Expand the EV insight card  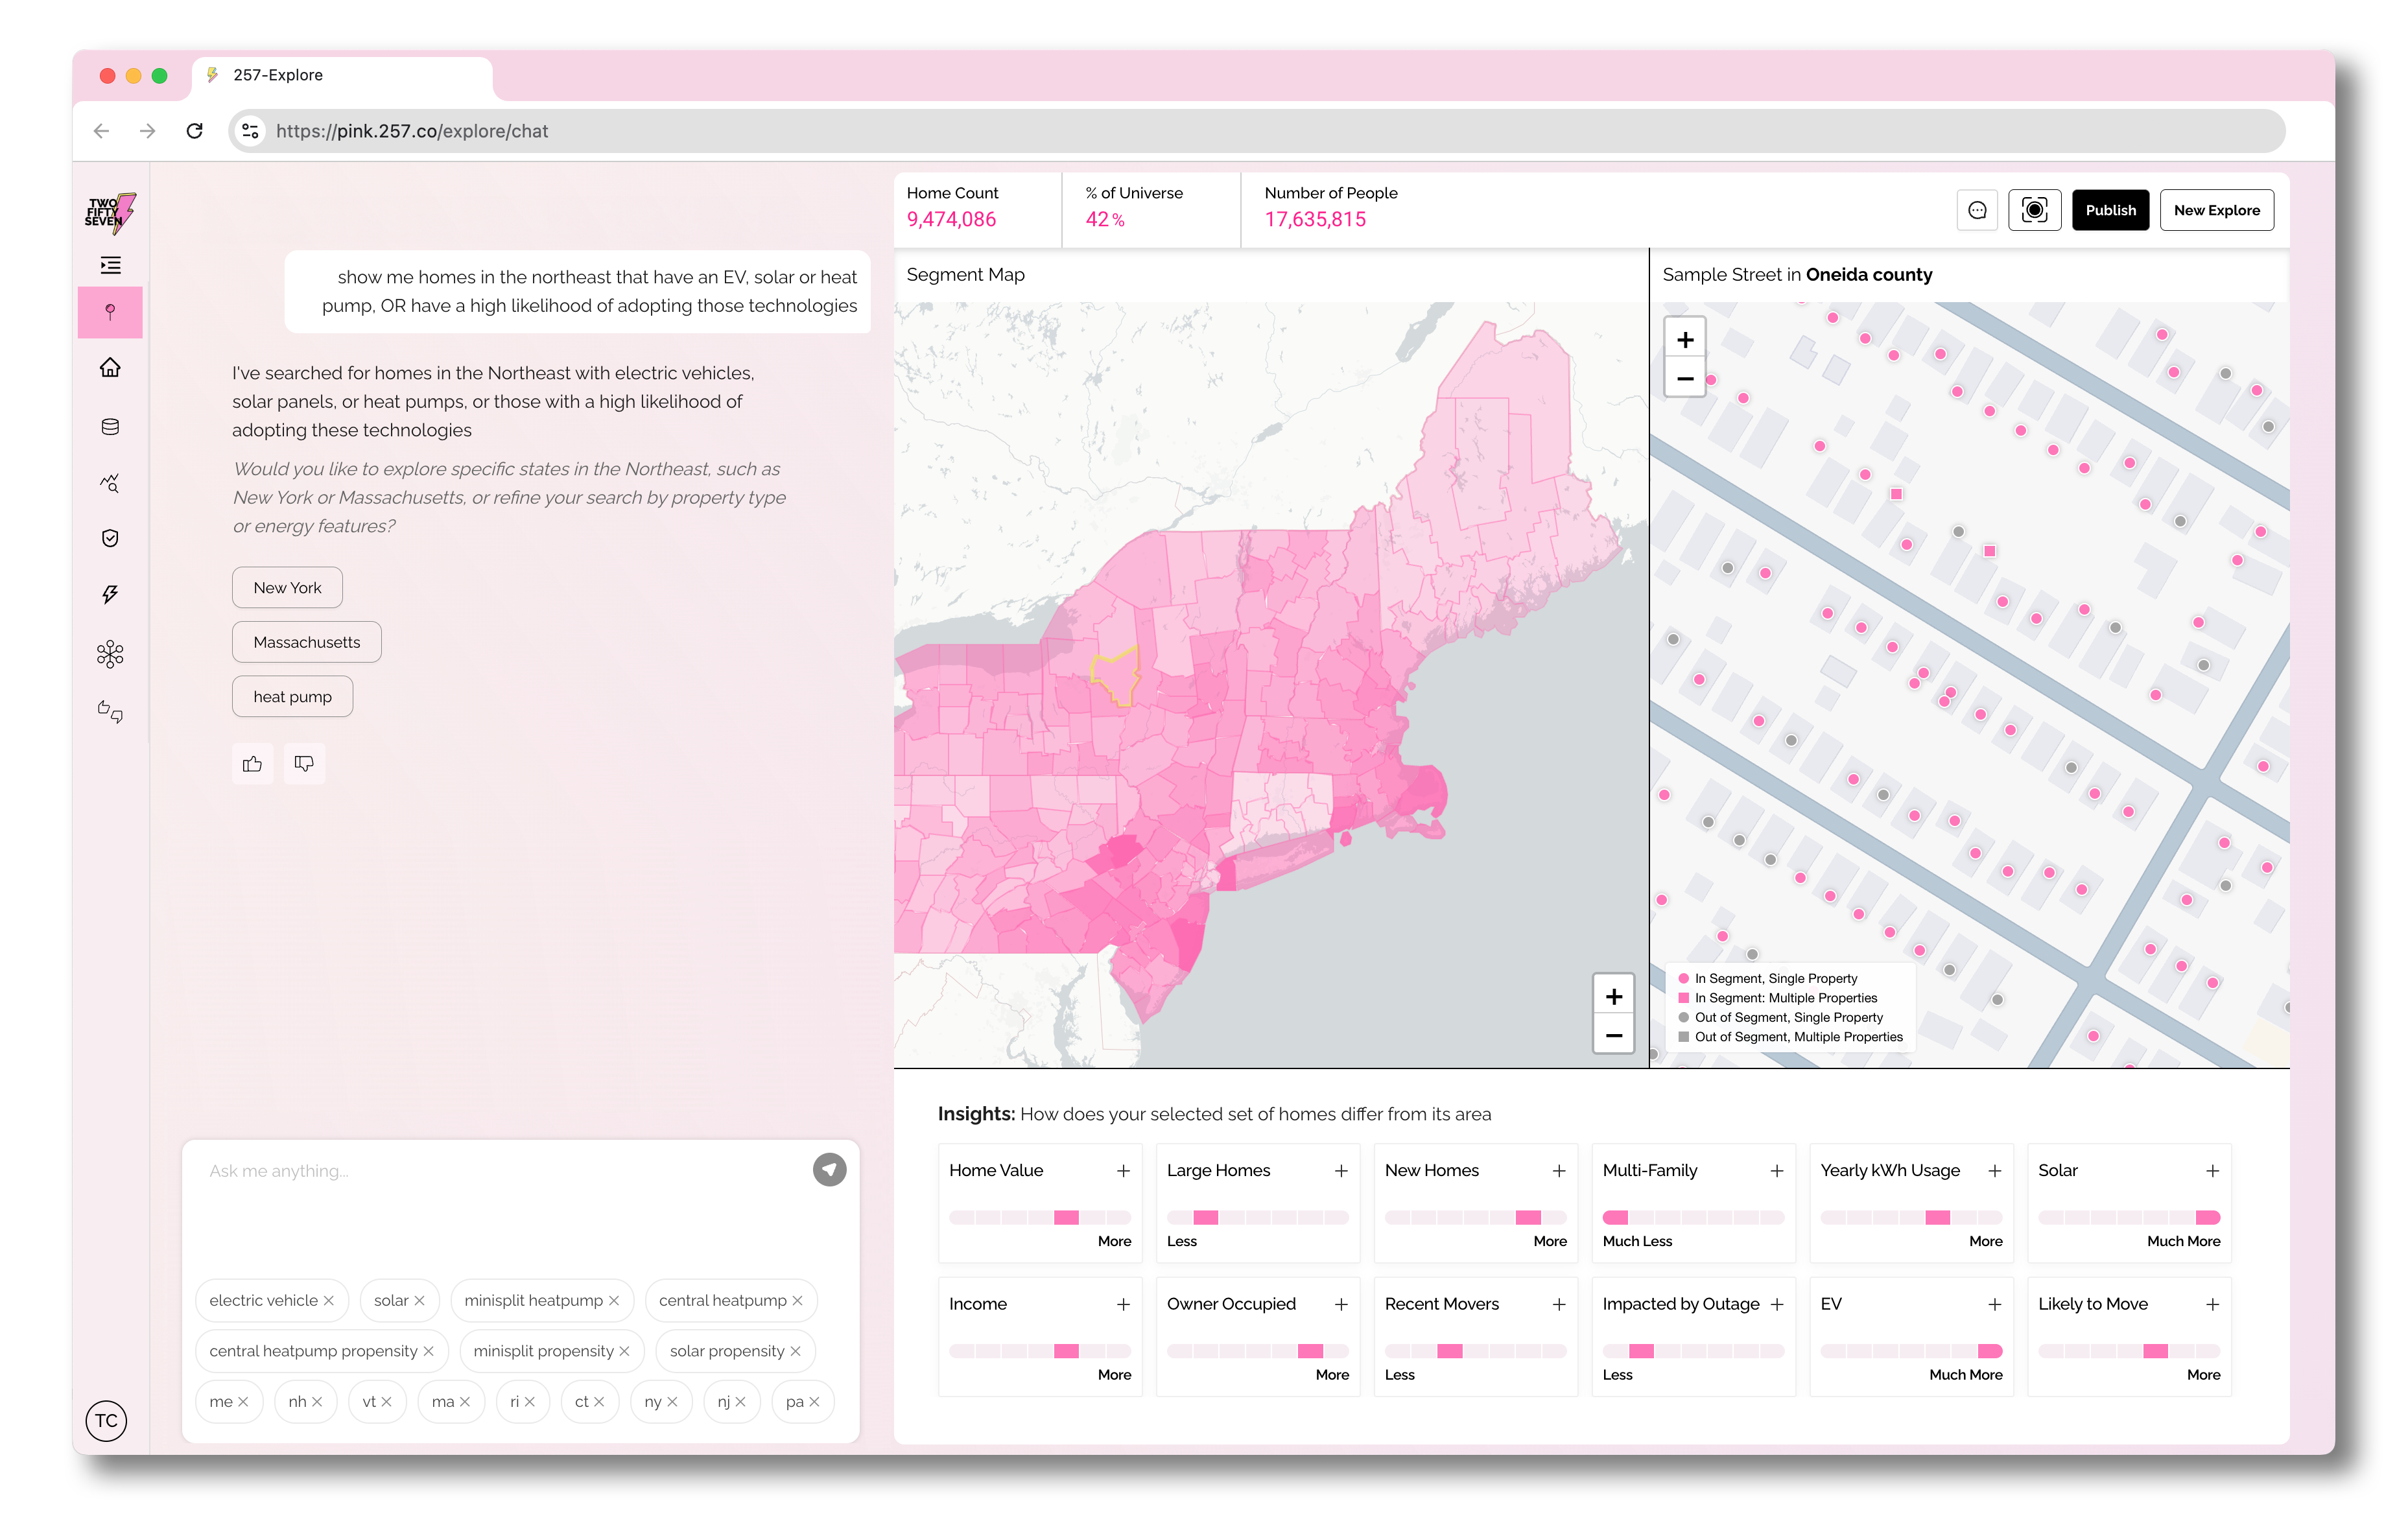1994,1305
